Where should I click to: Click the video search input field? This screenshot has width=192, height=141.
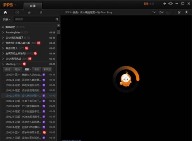pos(34,19)
